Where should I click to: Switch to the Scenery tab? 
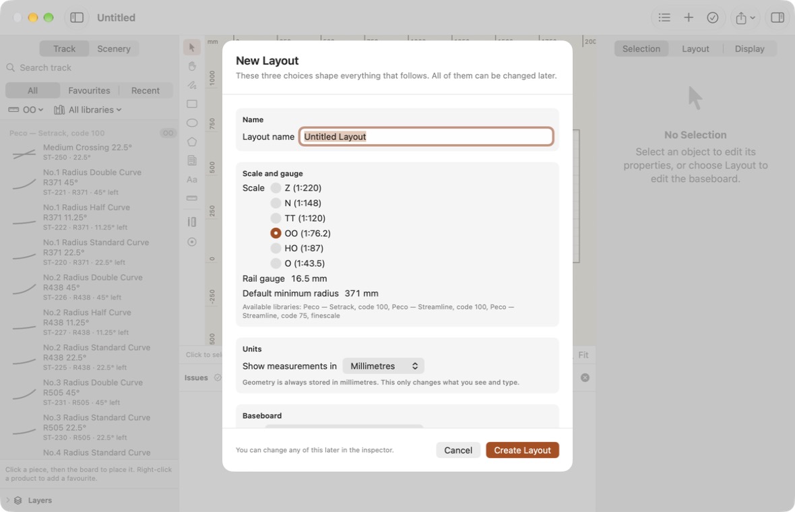click(114, 49)
